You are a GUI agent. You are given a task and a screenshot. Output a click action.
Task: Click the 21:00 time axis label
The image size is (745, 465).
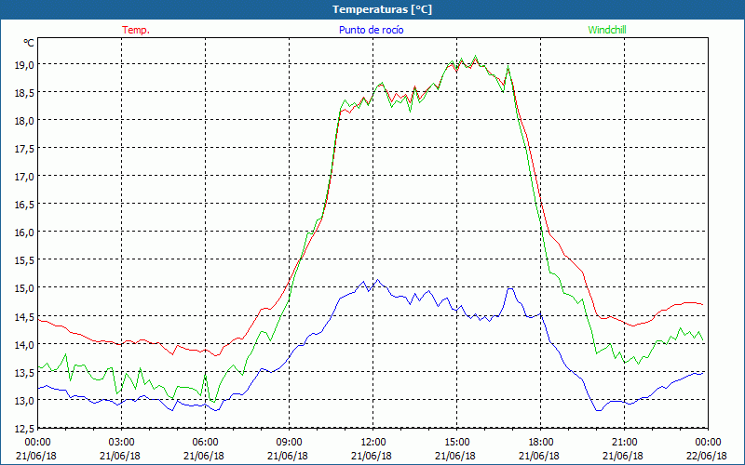[x=624, y=443]
